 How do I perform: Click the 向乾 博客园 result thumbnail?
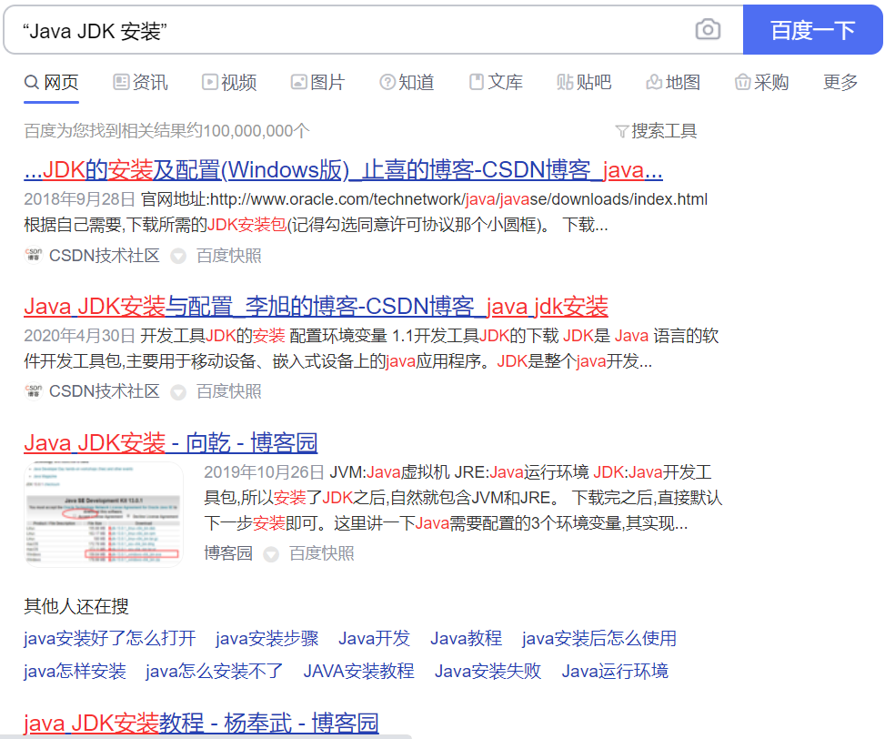point(104,514)
